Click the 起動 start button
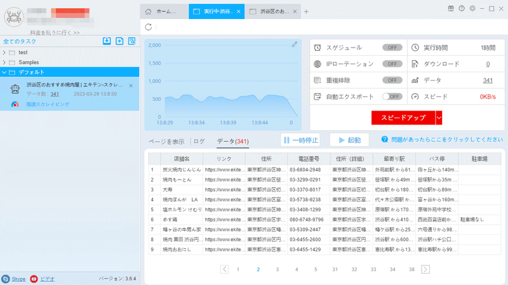Image resolution: width=508 pixels, height=285 pixels. click(x=349, y=140)
